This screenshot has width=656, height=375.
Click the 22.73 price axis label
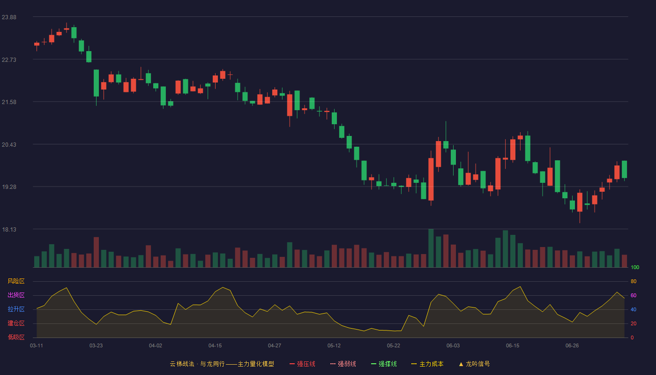[x=9, y=60]
